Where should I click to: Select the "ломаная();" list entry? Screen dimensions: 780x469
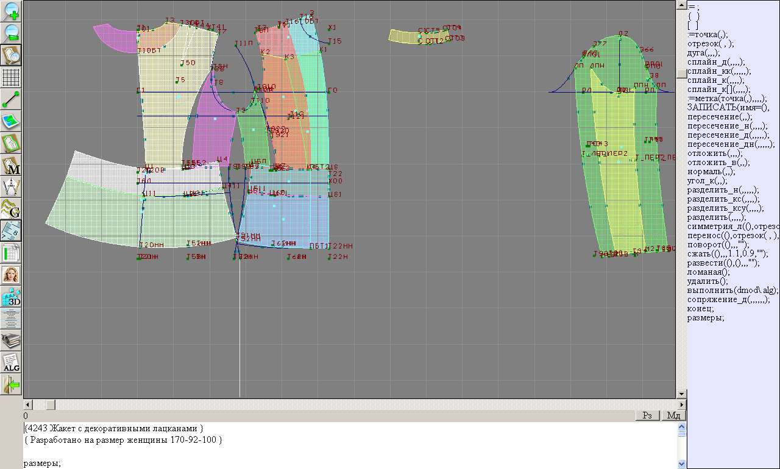707,272
